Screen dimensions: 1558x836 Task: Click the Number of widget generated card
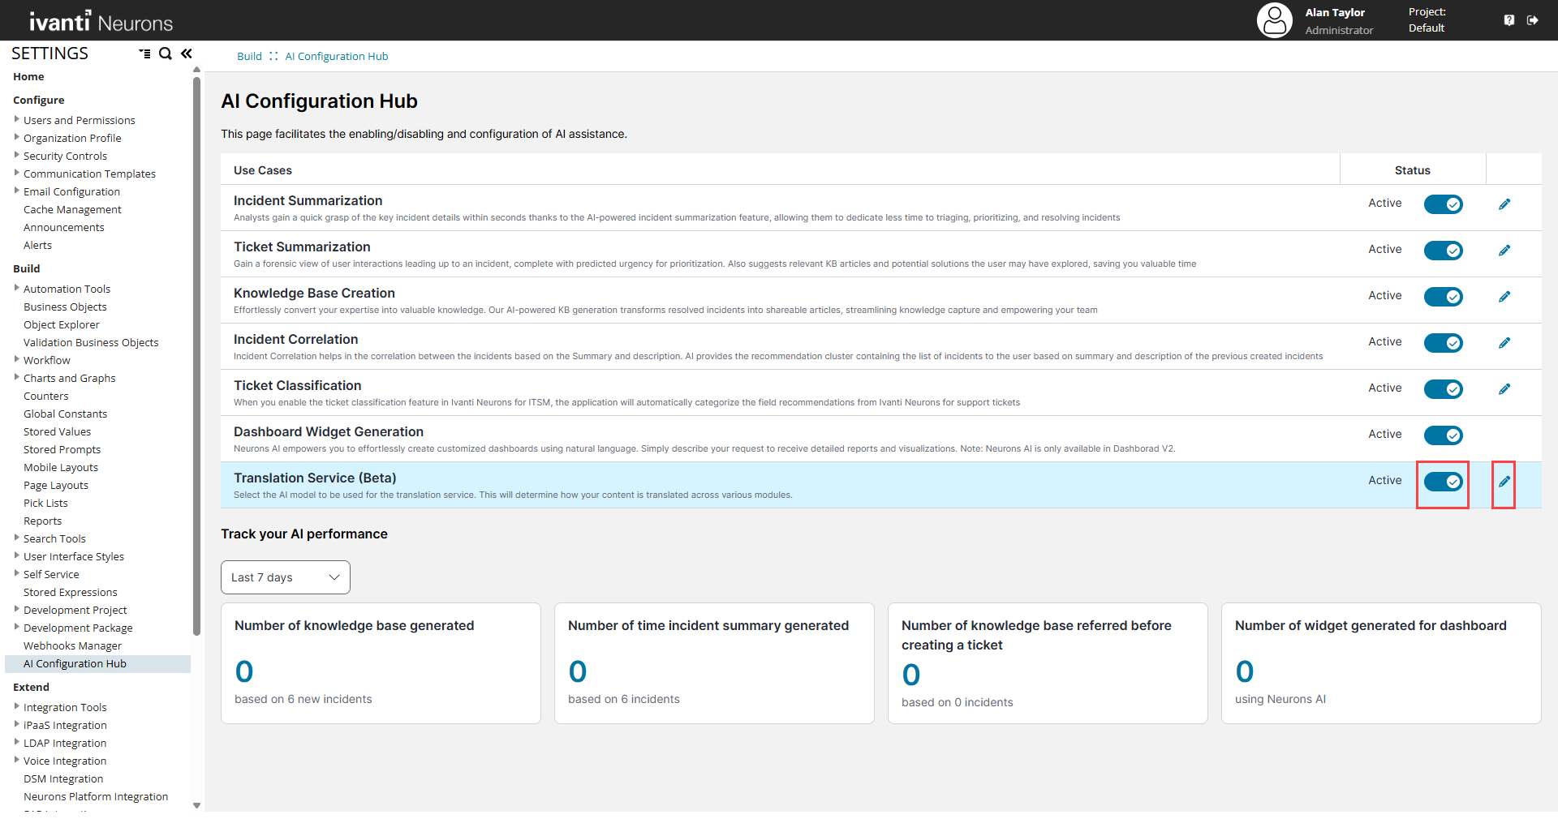tap(1381, 663)
